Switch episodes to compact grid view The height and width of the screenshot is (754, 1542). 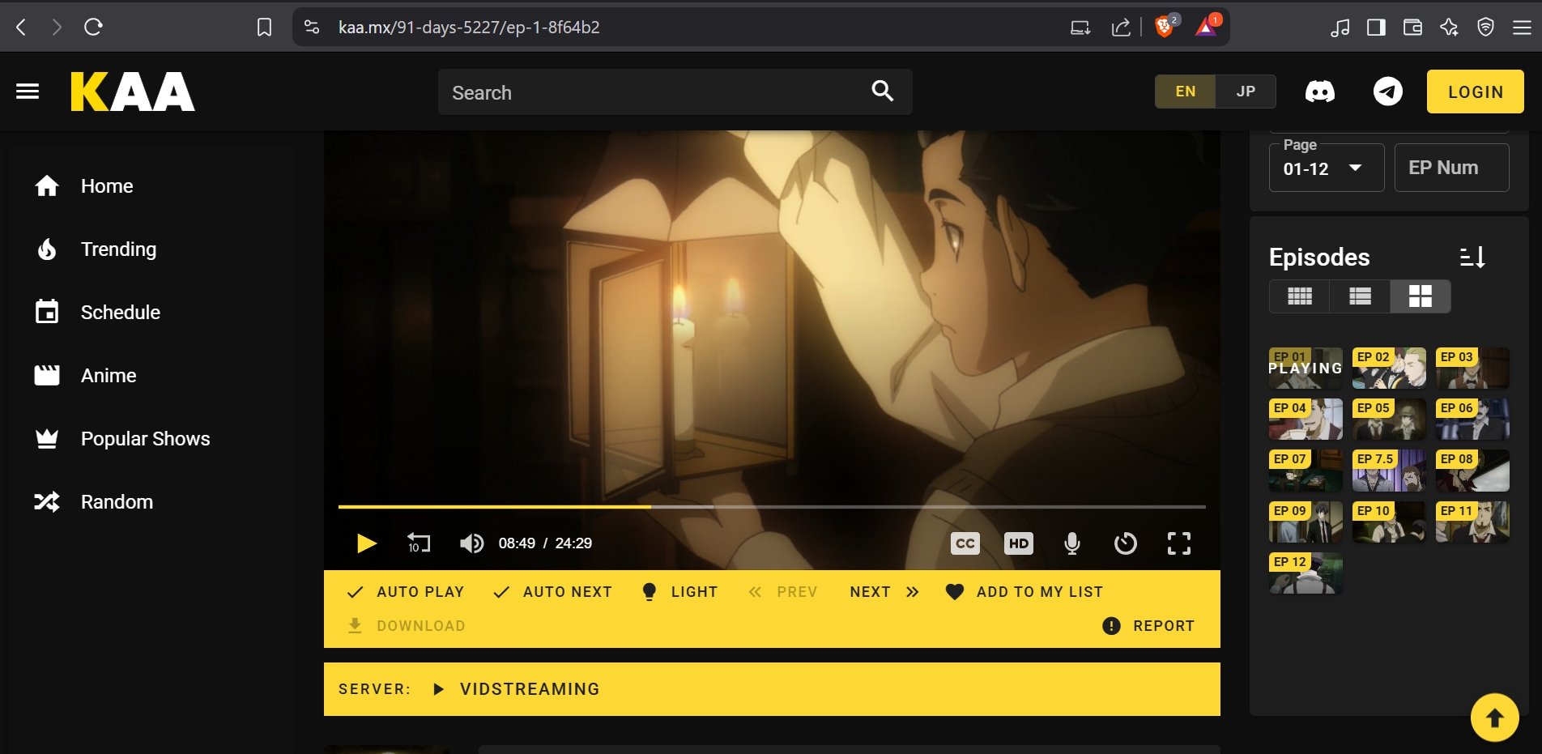(1300, 296)
